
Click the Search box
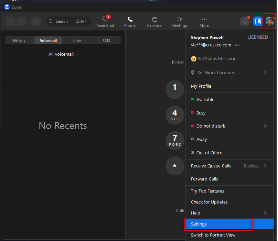[x=68, y=21]
